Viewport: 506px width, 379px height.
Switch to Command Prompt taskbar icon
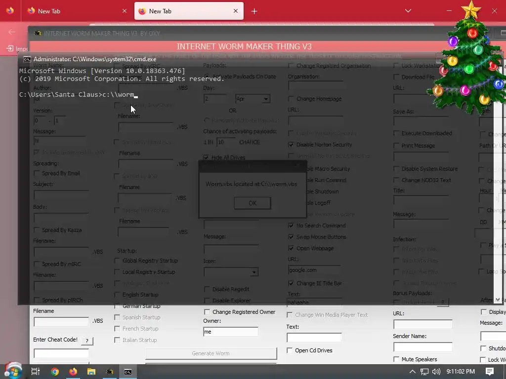coord(128,372)
